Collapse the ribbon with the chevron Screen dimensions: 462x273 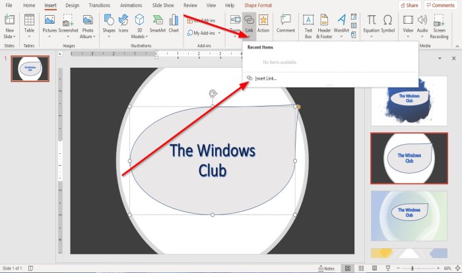click(x=457, y=46)
